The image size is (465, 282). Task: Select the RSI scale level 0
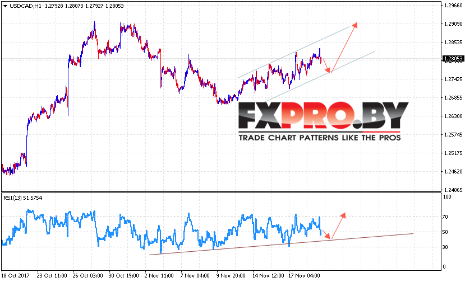(444, 266)
